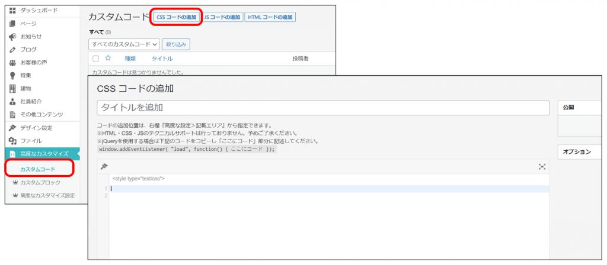Click HTML コードの追加 button
The width and height of the screenshot is (607, 265).
pos(270,17)
